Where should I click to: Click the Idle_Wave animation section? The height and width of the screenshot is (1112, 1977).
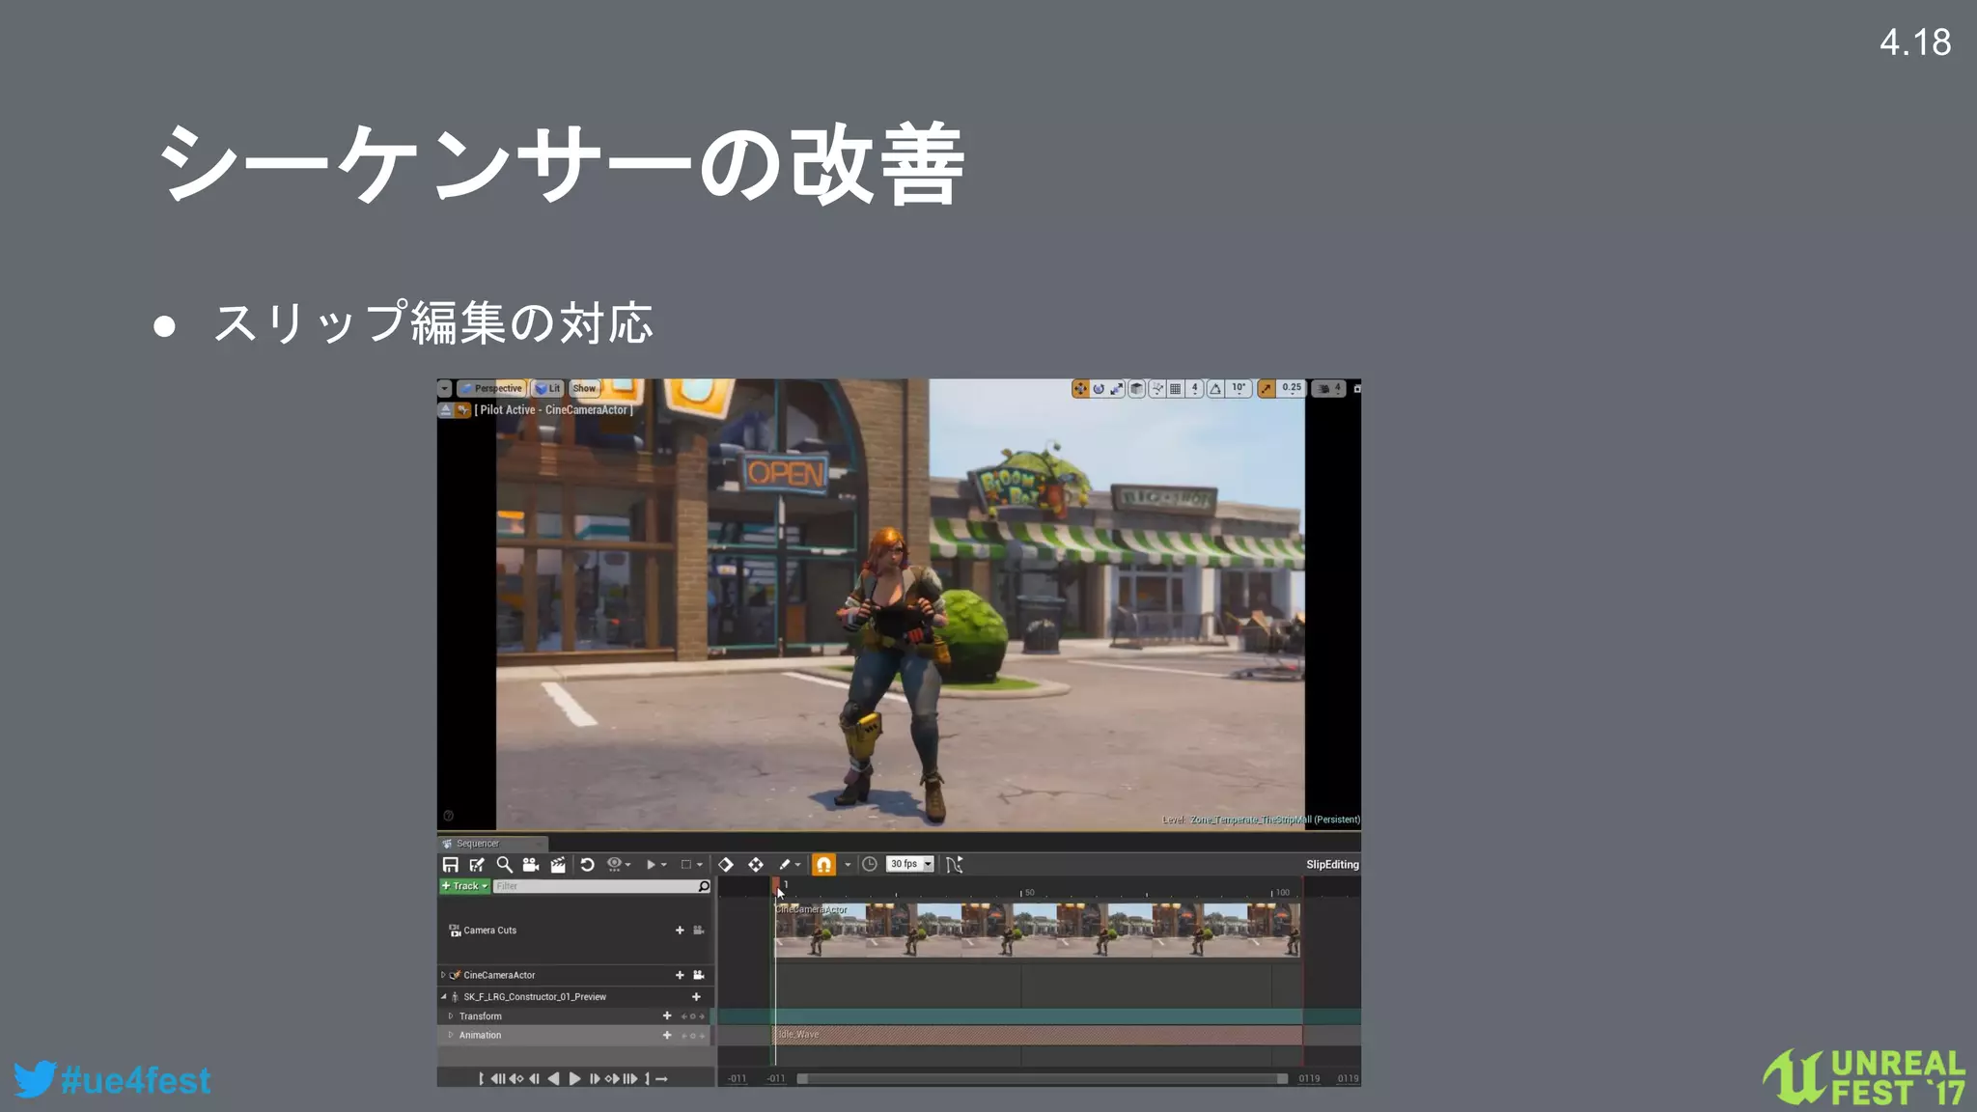click(1039, 1035)
